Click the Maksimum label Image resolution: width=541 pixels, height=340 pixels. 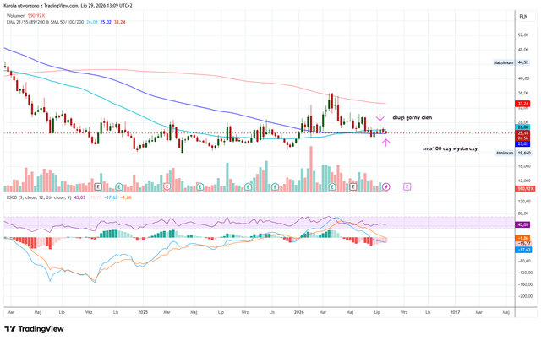pyautogui.click(x=504, y=62)
